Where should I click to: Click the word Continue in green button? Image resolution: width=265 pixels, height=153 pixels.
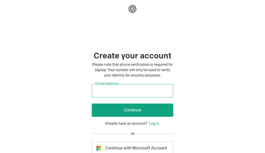click(132, 110)
